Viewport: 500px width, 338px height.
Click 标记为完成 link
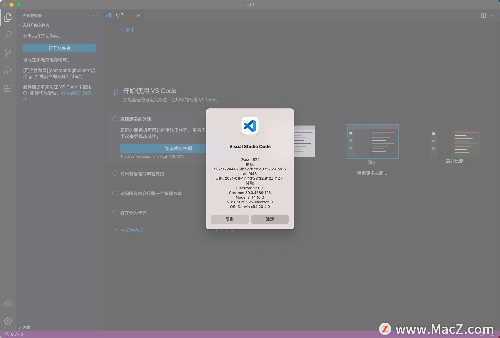128,230
